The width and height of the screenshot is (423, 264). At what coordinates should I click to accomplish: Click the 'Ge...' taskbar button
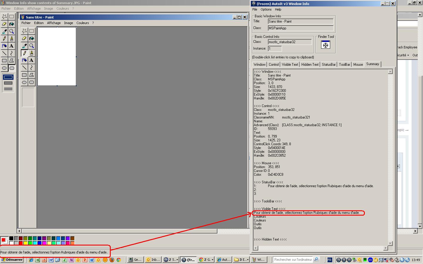pyautogui.click(x=135, y=260)
